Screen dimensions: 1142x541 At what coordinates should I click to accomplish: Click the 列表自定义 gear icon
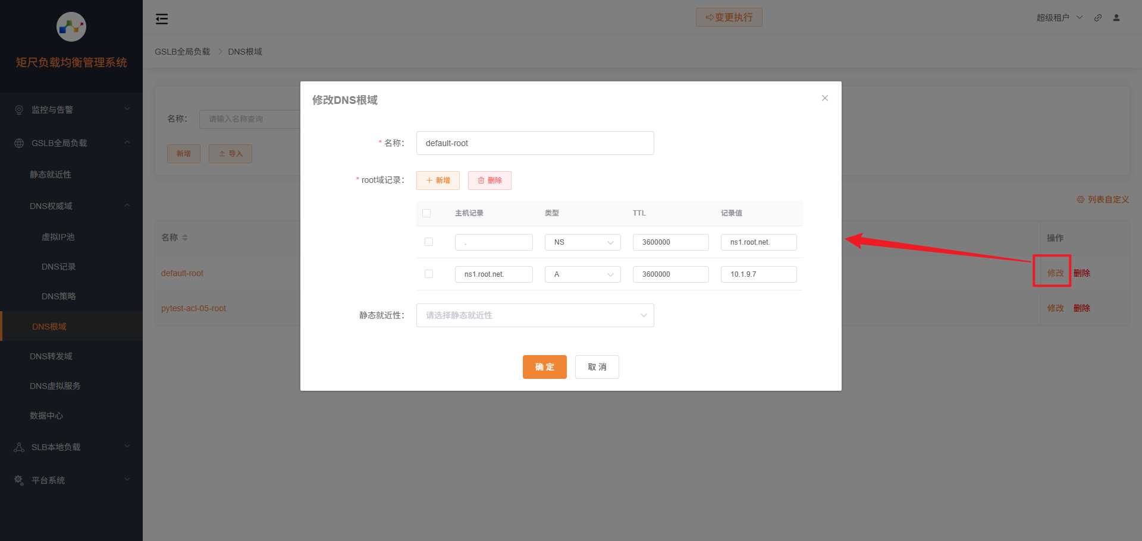click(x=1081, y=200)
